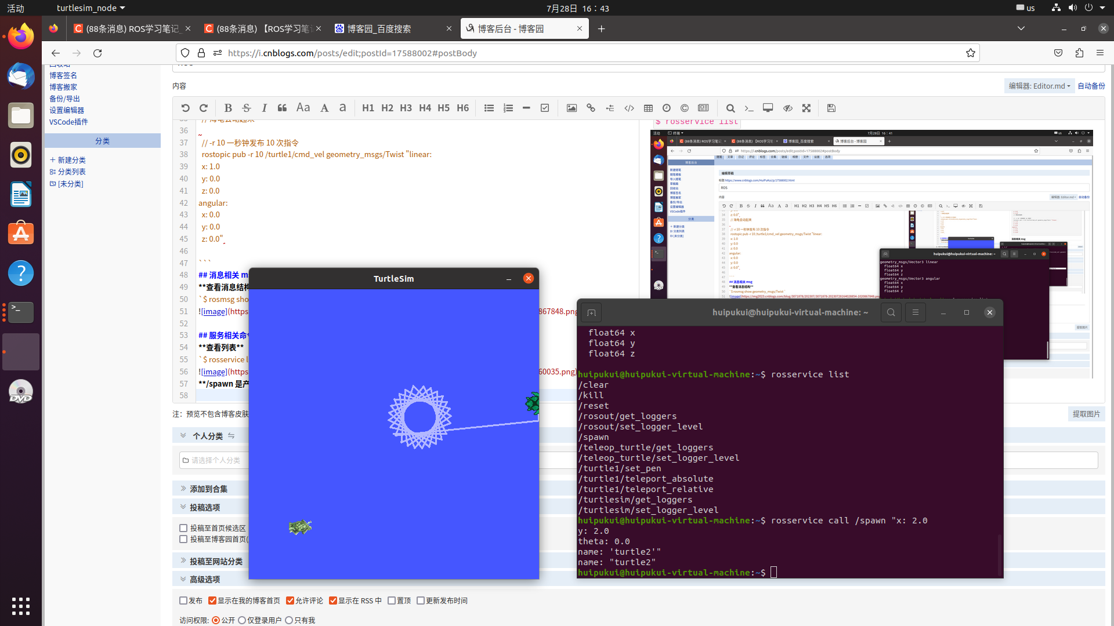
Task: Click the insert table icon in editor toolbar
Action: click(648, 108)
